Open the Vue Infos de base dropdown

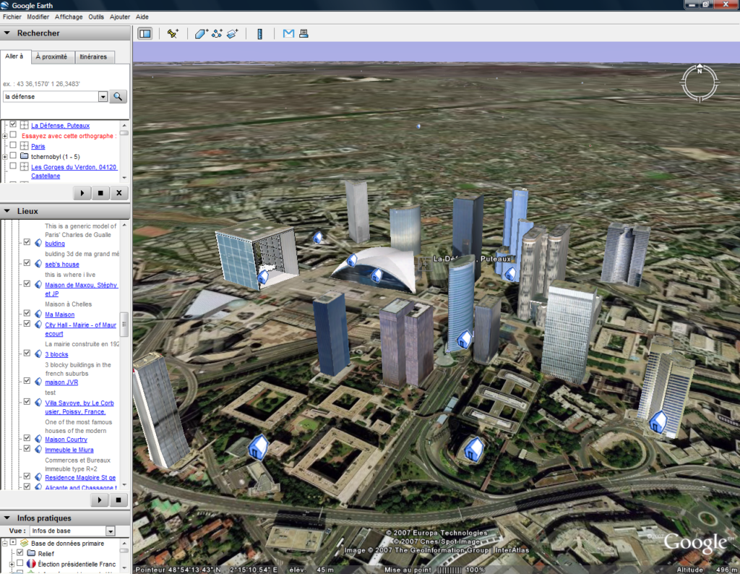111,531
